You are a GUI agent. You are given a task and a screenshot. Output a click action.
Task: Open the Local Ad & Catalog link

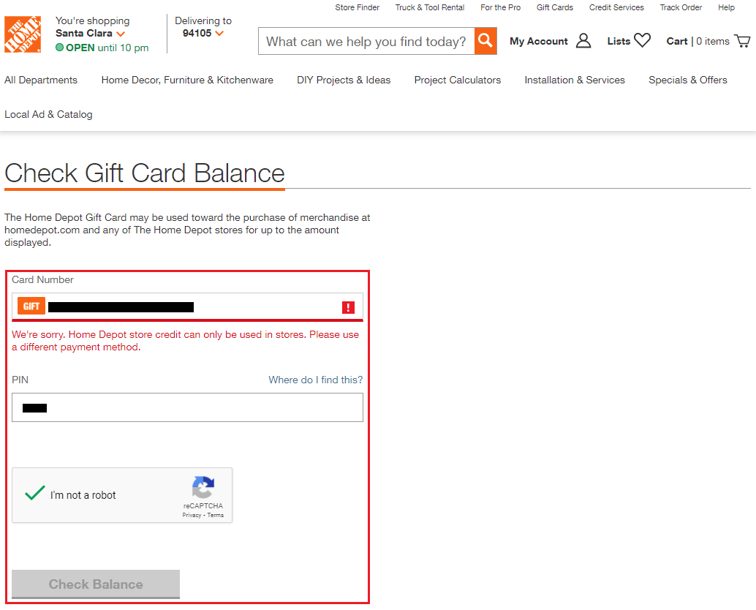(48, 115)
